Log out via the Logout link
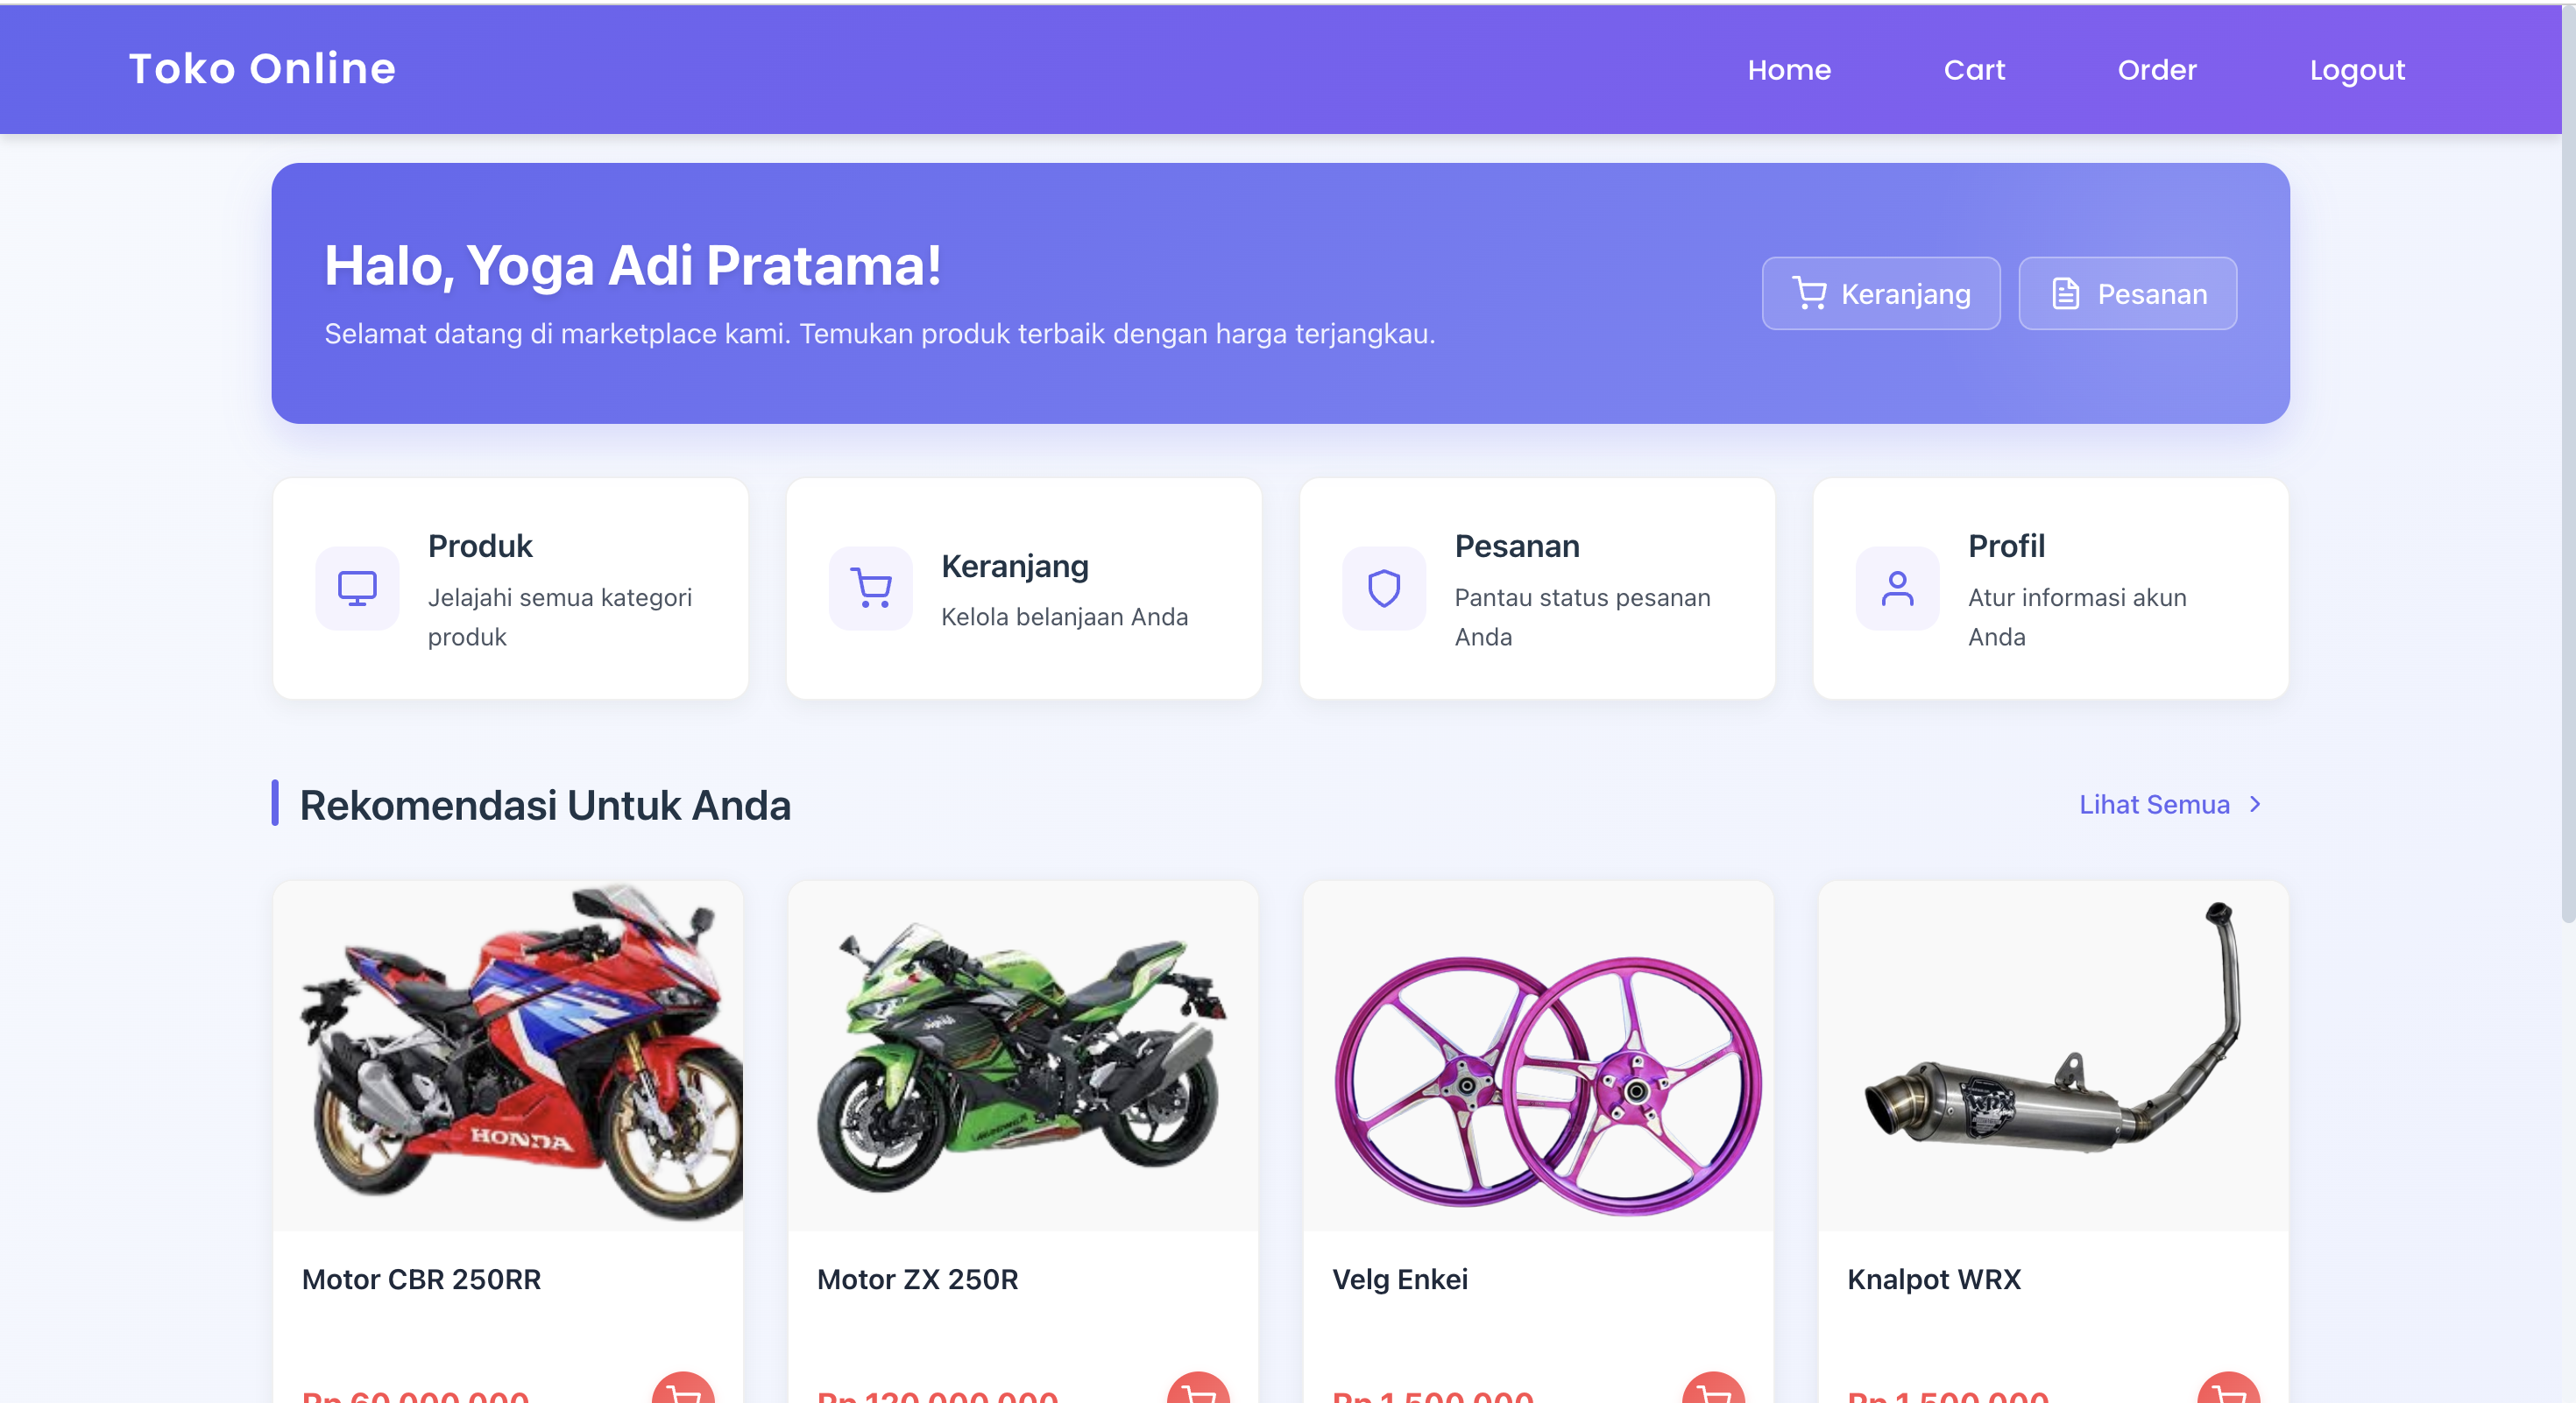Image resolution: width=2576 pixels, height=1403 pixels. pyautogui.click(x=2357, y=70)
